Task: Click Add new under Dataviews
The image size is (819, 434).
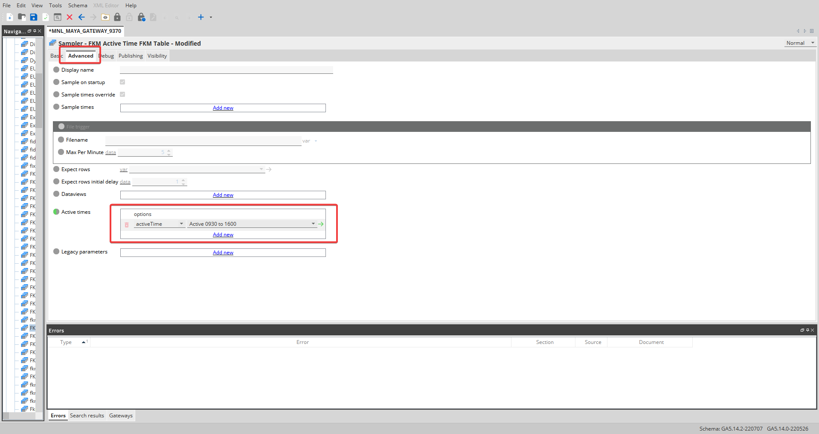Action: click(223, 195)
